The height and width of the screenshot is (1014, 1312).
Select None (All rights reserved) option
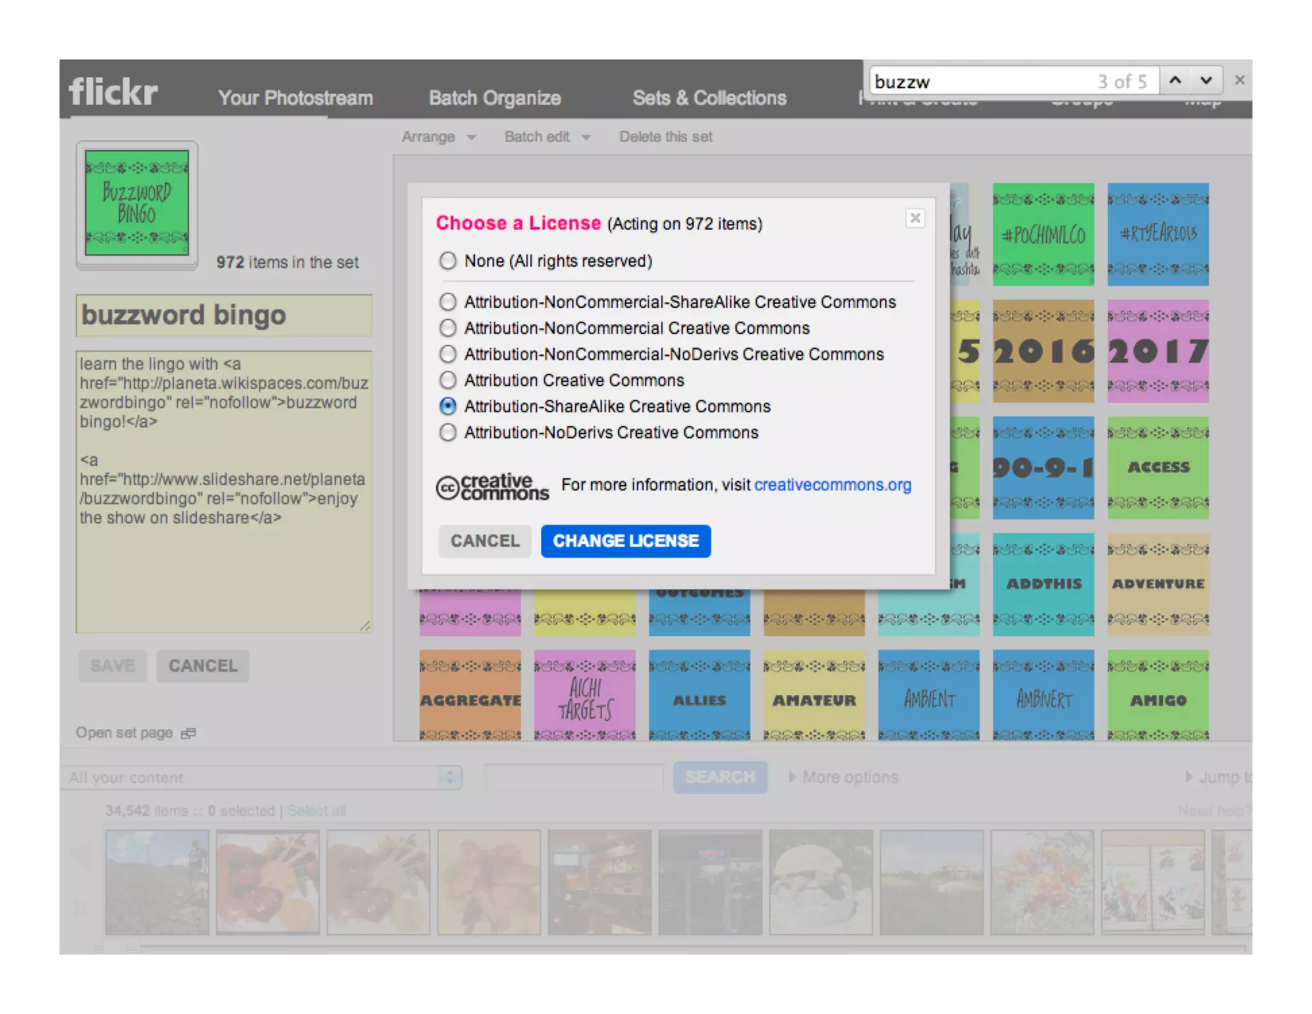click(x=448, y=261)
